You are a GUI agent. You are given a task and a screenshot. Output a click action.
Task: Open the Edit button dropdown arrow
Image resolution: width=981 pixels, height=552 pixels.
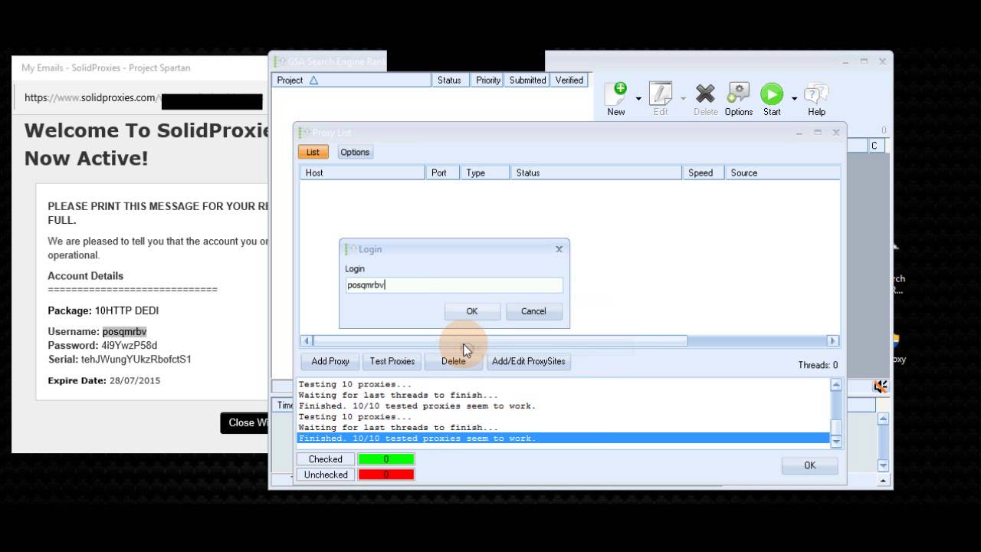pyautogui.click(x=683, y=99)
